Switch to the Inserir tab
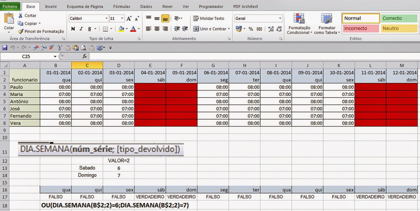The image size is (420, 211). [51, 7]
